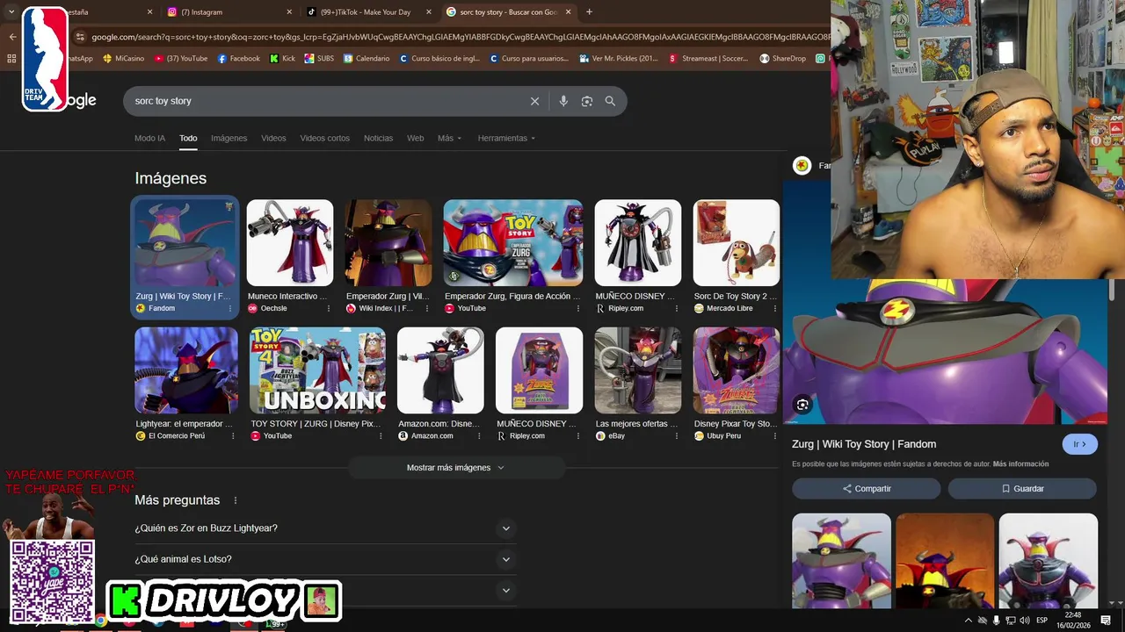Image resolution: width=1125 pixels, height=632 pixels.
Task: Click the magnifier search submit icon
Action: point(610,101)
